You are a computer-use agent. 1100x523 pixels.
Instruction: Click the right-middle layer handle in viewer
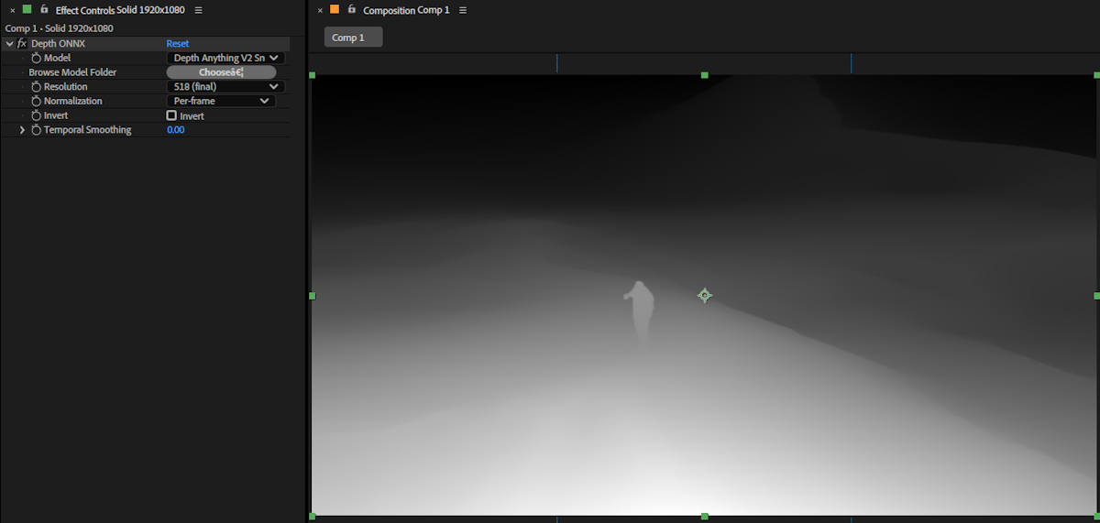click(1096, 296)
